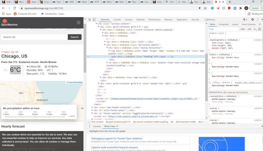263x151 pixels.
Task: Focus the Styles Filter input
Action: (223, 29)
